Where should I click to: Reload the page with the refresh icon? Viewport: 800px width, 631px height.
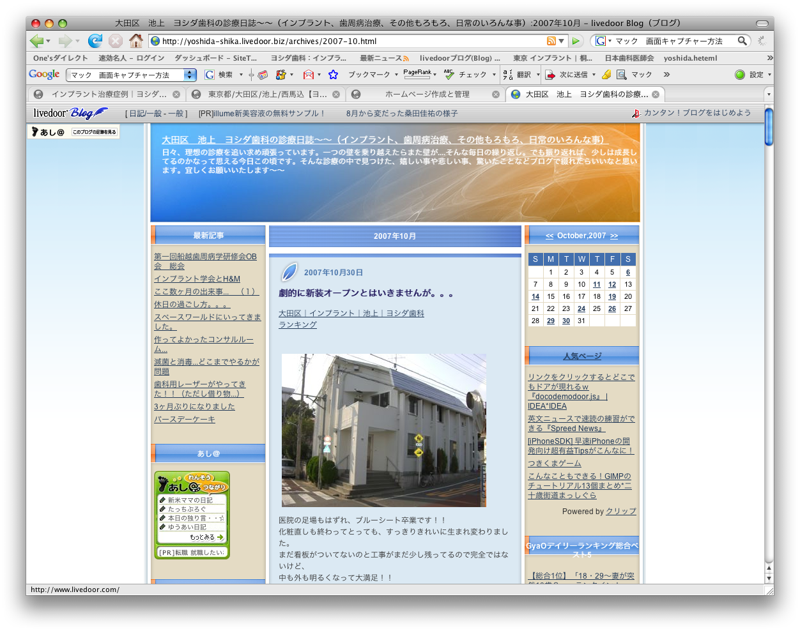point(95,41)
